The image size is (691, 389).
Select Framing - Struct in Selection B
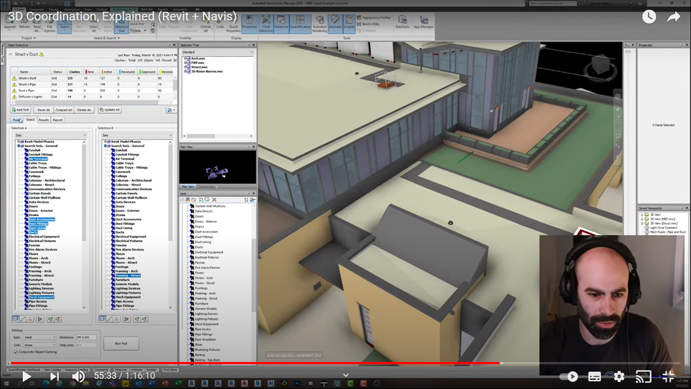click(128, 275)
